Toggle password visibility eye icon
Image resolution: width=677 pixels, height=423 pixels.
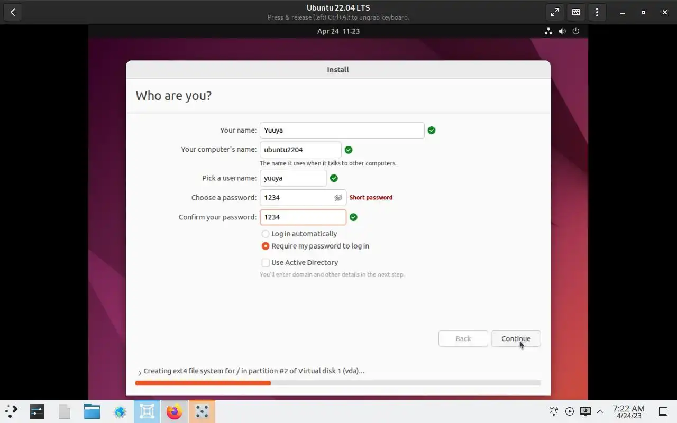point(338,198)
